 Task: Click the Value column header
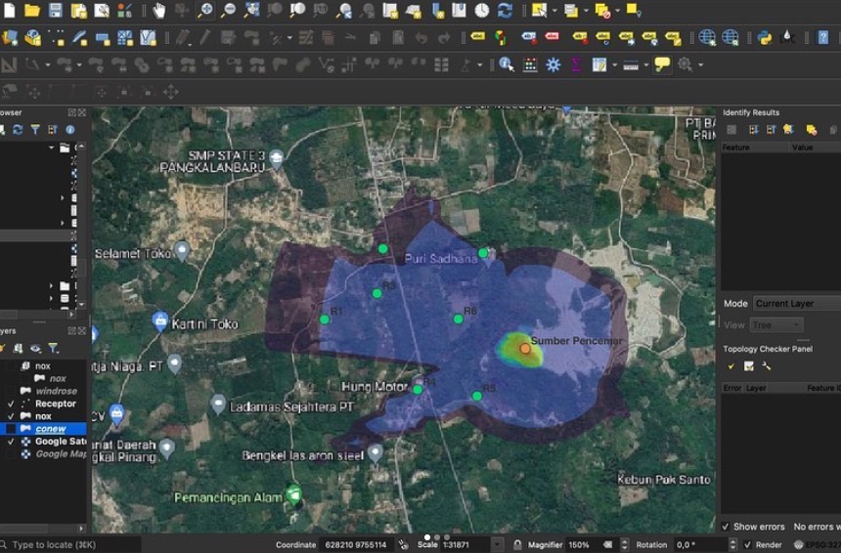[x=816, y=148]
